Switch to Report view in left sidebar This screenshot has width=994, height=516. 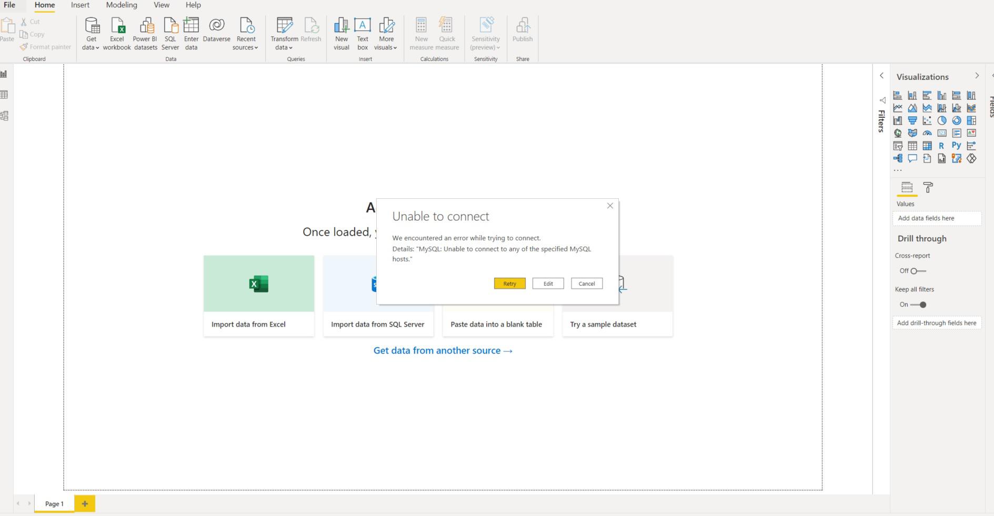point(4,74)
